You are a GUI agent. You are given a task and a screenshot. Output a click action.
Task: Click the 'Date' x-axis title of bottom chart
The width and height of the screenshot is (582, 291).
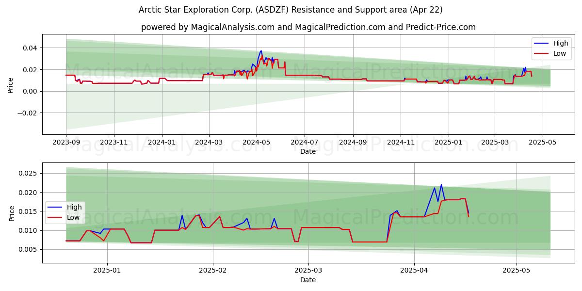[x=308, y=280]
